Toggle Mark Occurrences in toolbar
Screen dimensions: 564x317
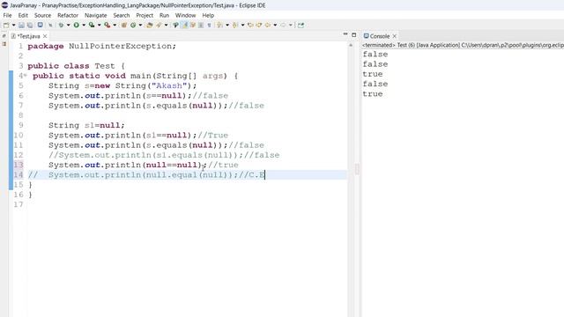pyautogui.click(x=175, y=26)
